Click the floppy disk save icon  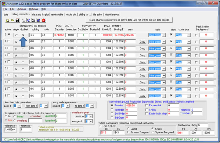(x=18, y=20)
